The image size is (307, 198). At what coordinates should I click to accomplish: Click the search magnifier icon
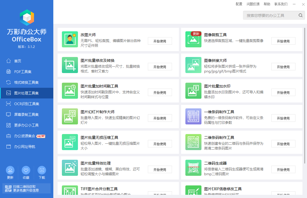[301, 16]
